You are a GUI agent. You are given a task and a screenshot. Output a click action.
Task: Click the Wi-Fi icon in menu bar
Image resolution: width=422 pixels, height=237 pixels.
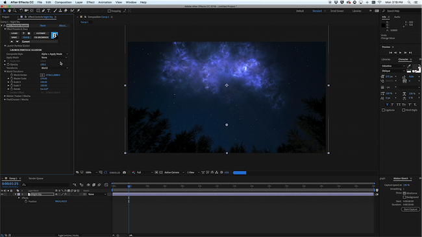[x=380, y=2]
